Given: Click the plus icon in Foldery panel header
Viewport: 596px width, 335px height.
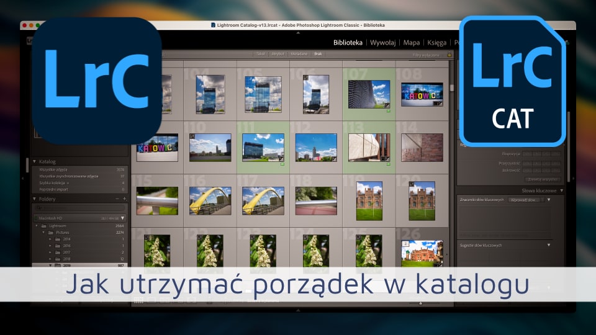Looking at the screenshot, I should click(124, 199).
